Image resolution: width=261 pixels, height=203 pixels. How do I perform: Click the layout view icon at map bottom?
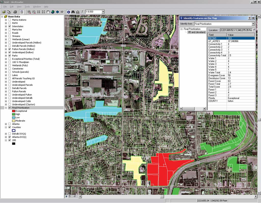point(70,196)
